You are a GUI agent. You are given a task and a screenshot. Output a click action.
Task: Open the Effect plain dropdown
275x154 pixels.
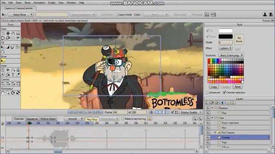(226, 48)
